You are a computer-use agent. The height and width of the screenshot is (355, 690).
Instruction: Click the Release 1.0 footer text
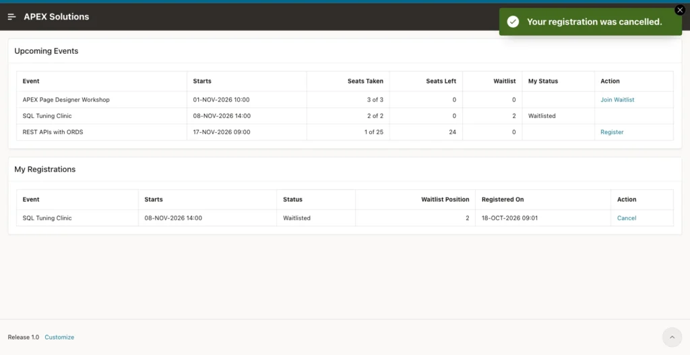24,337
